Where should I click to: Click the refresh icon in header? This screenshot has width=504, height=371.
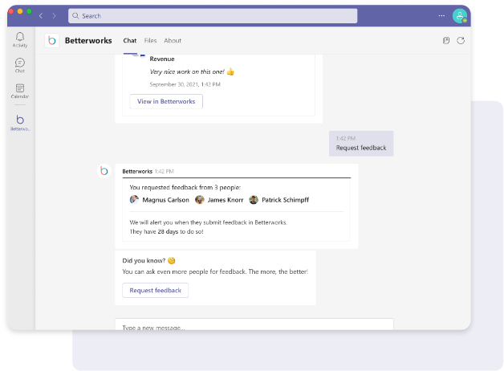[x=461, y=40]
